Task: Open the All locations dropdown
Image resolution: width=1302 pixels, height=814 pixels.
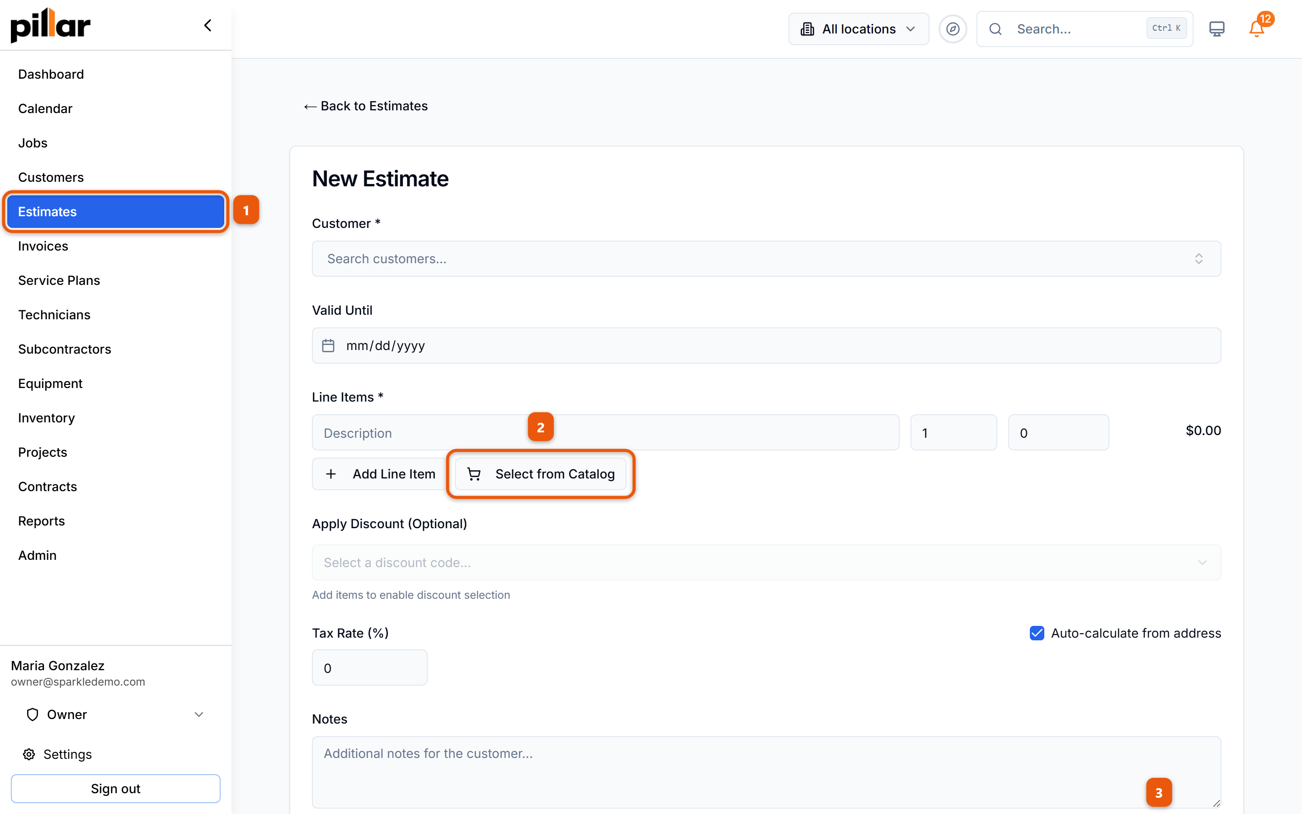Action: [x=858, y=29]
